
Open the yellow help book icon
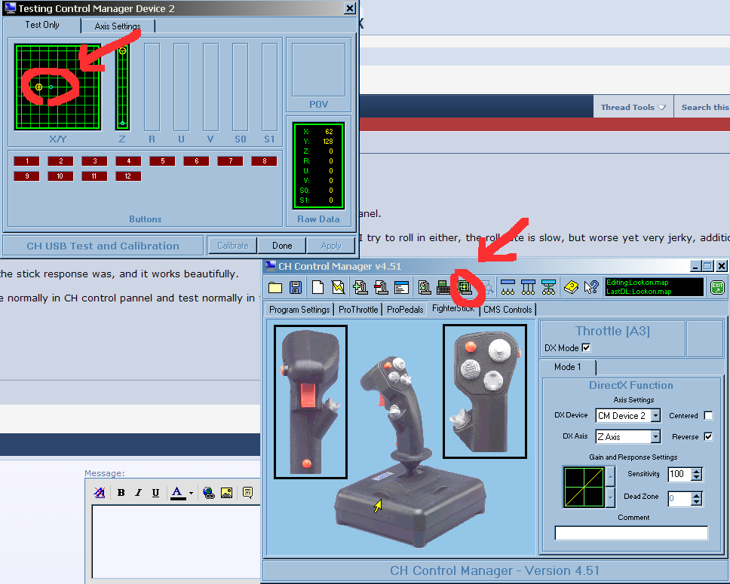[x=571, y=288]
